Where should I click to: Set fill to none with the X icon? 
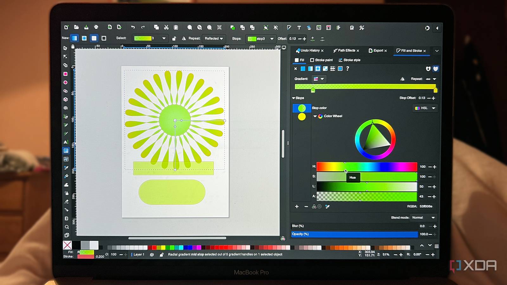point(296,68)
